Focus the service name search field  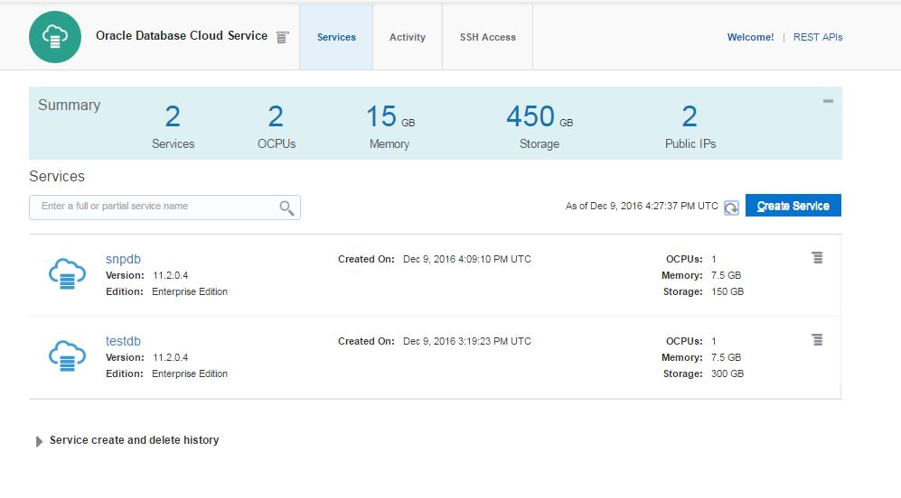[154, 207]
